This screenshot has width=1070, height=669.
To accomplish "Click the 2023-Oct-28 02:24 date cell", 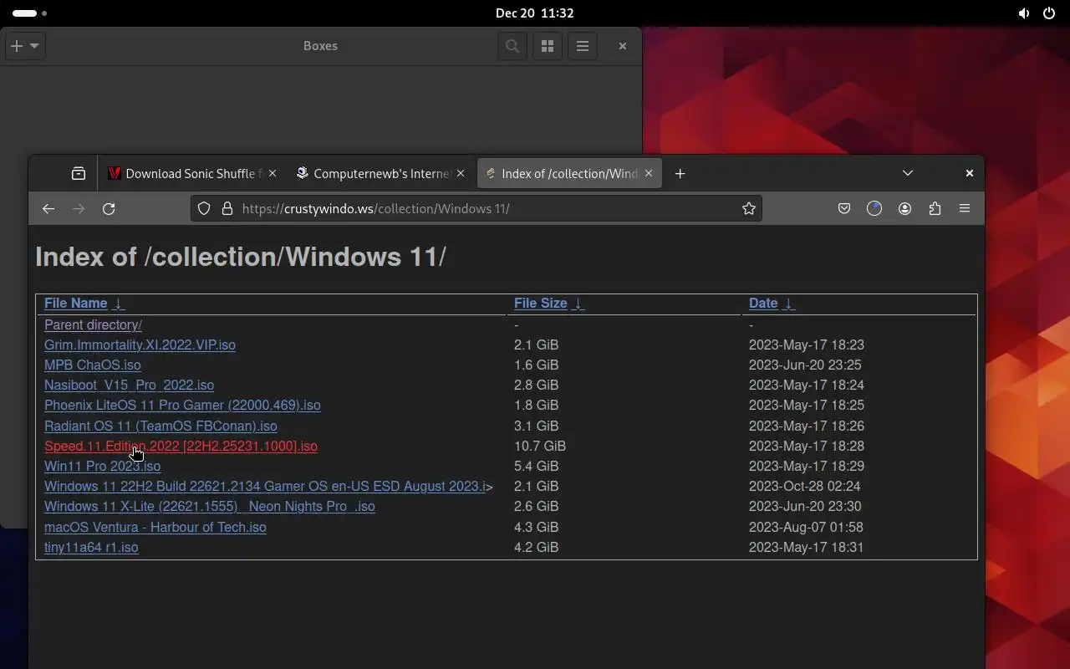I will coord(804,486).
